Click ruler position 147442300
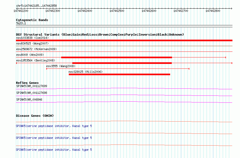Image resolution: width=240 pixels, height=158 pixels. (53, 11)
